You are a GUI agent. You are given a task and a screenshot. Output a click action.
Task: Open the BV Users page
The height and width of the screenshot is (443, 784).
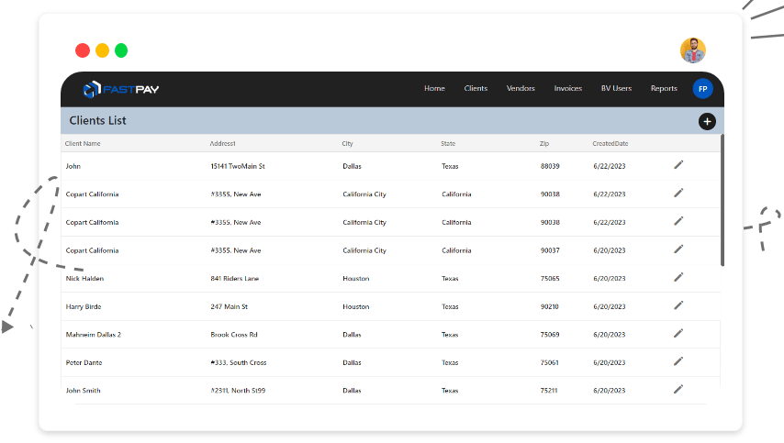[x=616, y=89]
